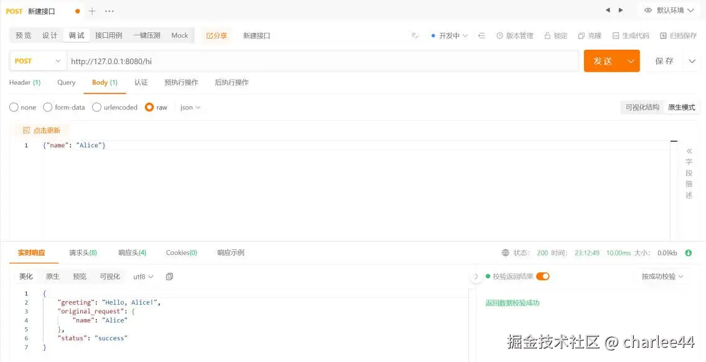Switch to the Mock tab
Image resolution: width=706 pixels, height=362 pixels.
[179, 35]
